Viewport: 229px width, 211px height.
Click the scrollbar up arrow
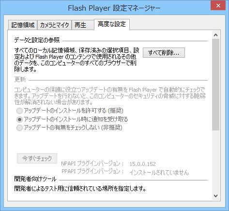point(215,35)
